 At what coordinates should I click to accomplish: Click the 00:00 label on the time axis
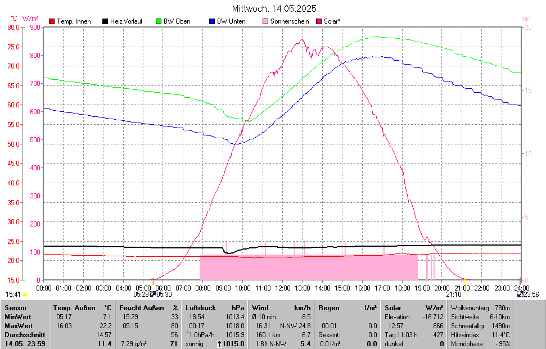tap(43, 288)
